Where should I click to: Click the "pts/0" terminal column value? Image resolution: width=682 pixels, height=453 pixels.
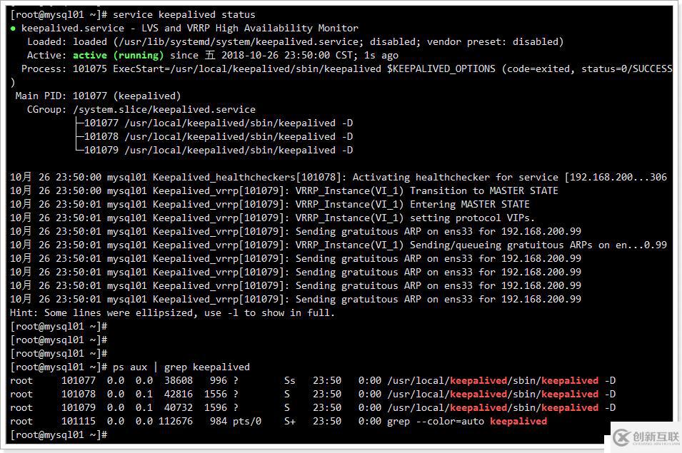246,422
